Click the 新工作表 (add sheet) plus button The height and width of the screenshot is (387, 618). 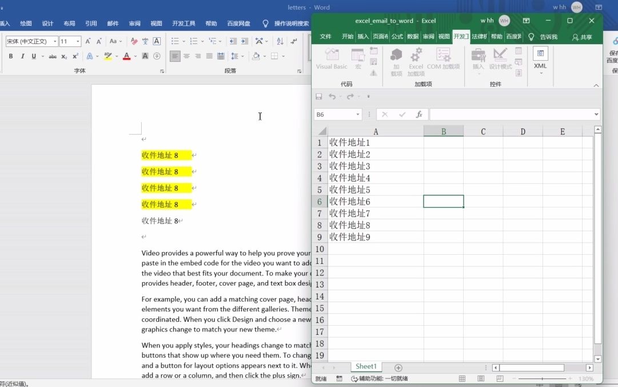[x=398, y=367]
